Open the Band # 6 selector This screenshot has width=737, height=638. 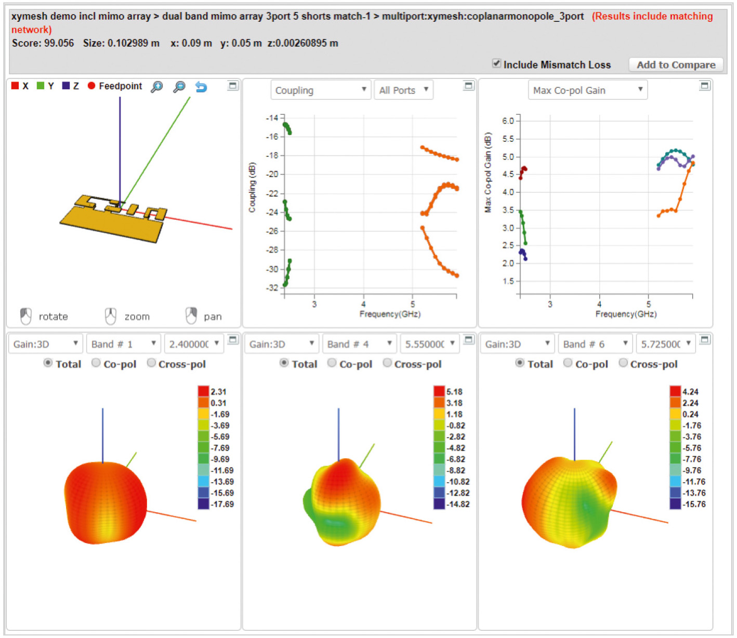(595, 344)
